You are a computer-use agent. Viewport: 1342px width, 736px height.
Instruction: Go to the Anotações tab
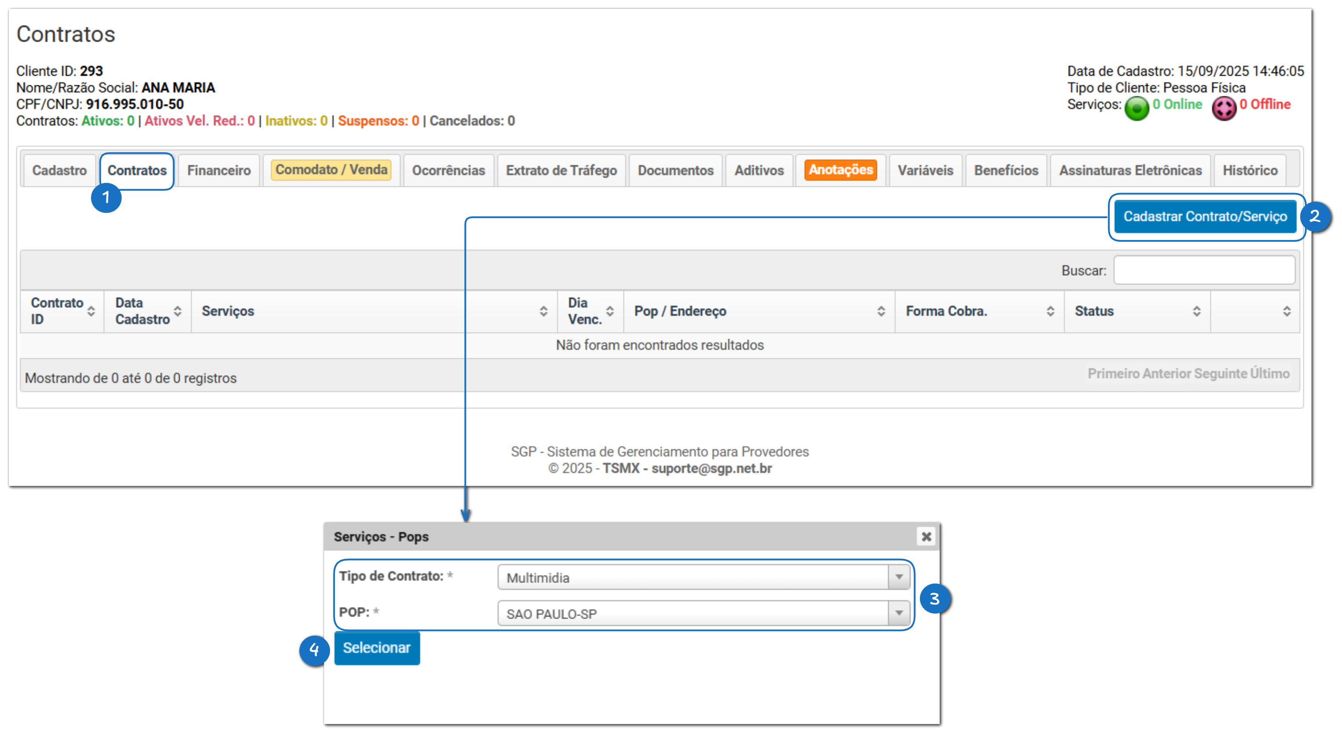coord(840,170)
